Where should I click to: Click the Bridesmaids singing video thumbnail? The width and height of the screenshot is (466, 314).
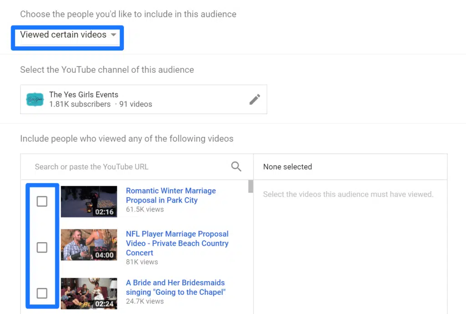click(x=89, y=293)
